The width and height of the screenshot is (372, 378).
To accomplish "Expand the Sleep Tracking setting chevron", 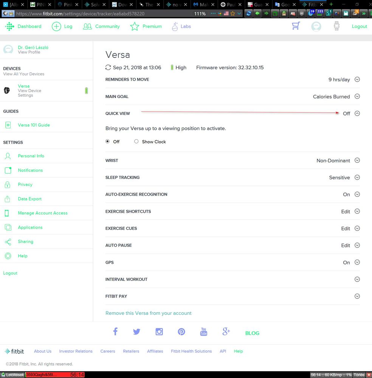I will [x=357, y=177].
